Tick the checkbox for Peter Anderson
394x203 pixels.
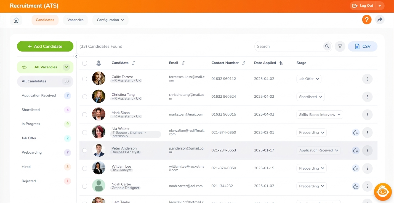pyautogui.click(x=85, y=151)
